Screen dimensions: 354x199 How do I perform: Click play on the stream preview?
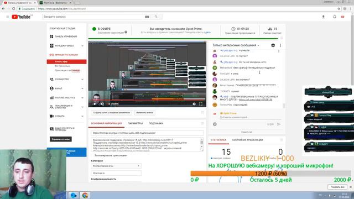[x=95, y=104]
